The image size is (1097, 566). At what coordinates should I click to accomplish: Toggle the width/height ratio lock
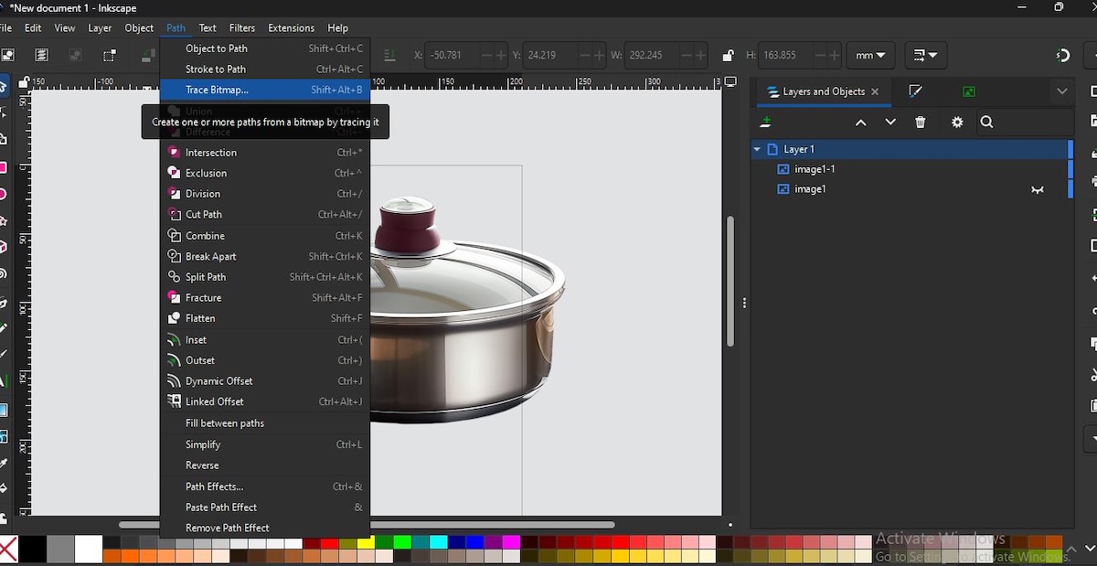[x=728, y=56]
